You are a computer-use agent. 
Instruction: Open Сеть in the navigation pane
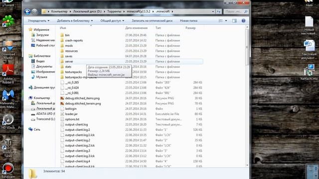37,129
